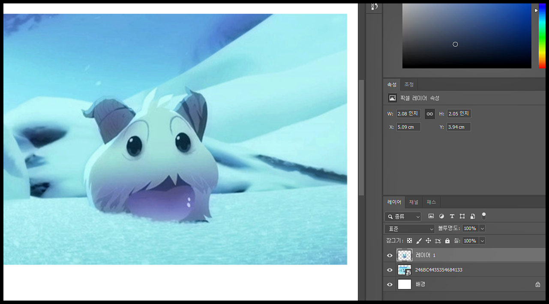Click the 잠그기 label

tap(395, 241)
